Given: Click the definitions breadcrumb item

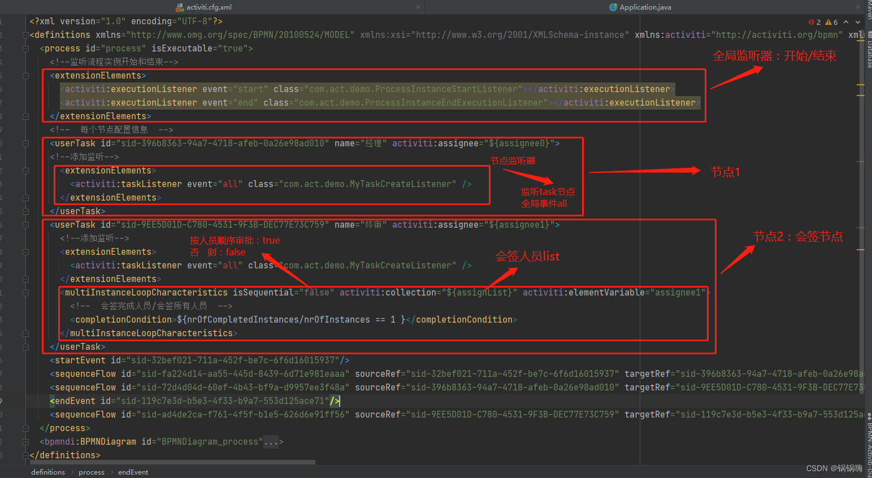Looking at the screenshot, I should click(x=48, y=472).
